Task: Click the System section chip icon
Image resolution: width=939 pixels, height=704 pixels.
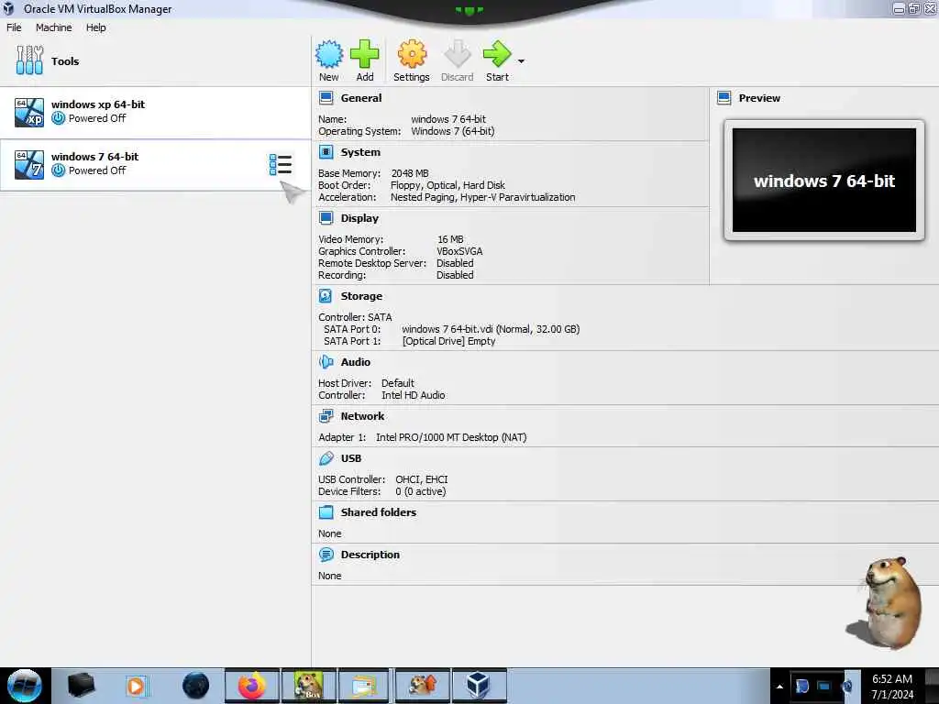Action: 326,152
